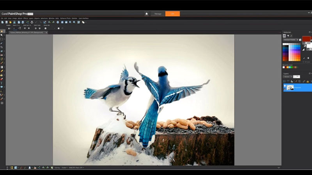Click the Background layer thumbnail

pos(290,87)
